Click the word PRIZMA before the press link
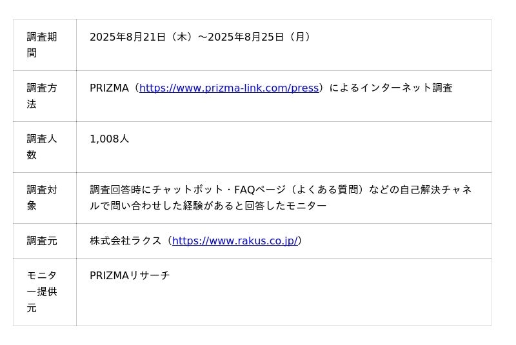This screenshot has height=345, width=516. (109, 88)
